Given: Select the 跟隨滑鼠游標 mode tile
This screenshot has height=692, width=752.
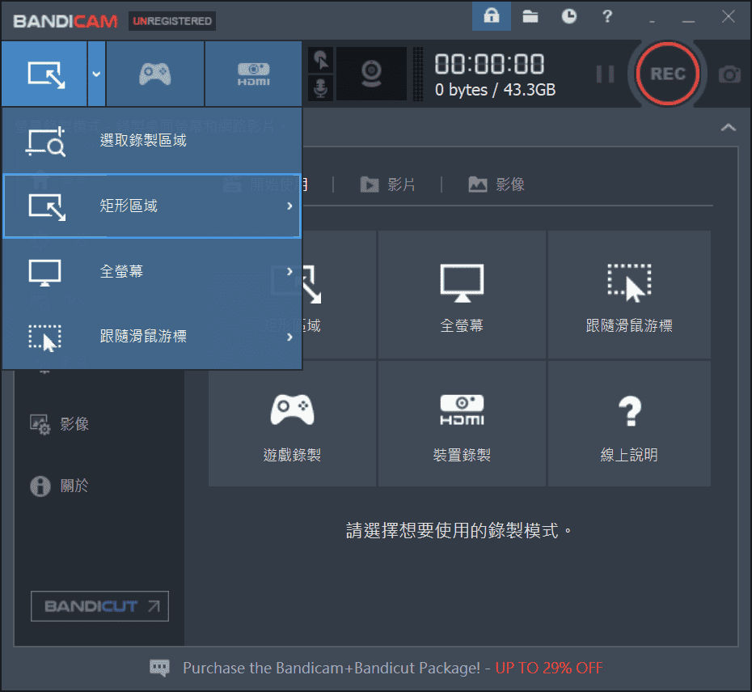Looking at the screenshot, I should 629,295.
